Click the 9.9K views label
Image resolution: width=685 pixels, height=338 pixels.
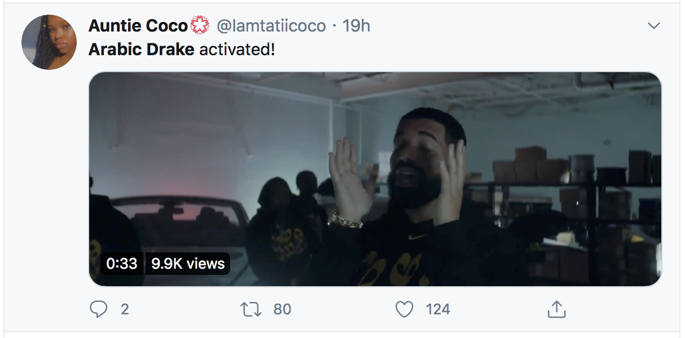point(188,264)
